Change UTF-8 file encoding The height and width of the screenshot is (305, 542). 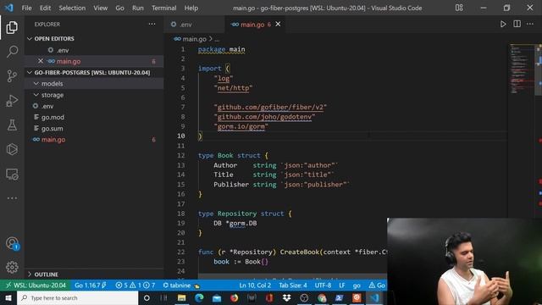coord(323,286)
